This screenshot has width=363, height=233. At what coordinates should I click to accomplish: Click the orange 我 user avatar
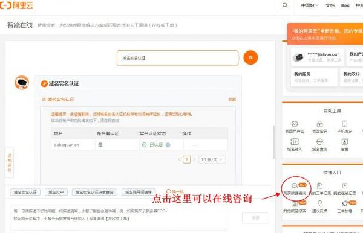click(x=250, y=57)
